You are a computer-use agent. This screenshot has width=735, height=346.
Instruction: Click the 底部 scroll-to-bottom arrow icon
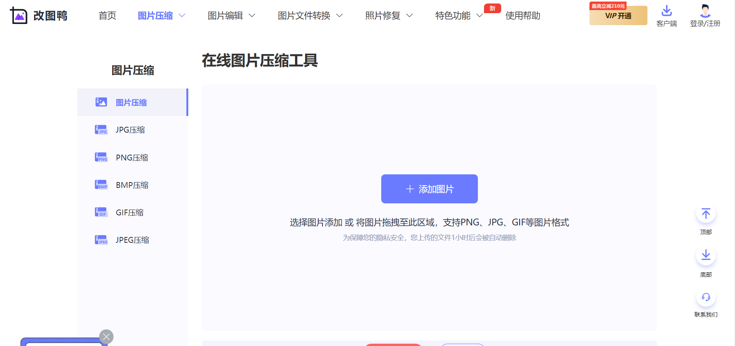706,256
